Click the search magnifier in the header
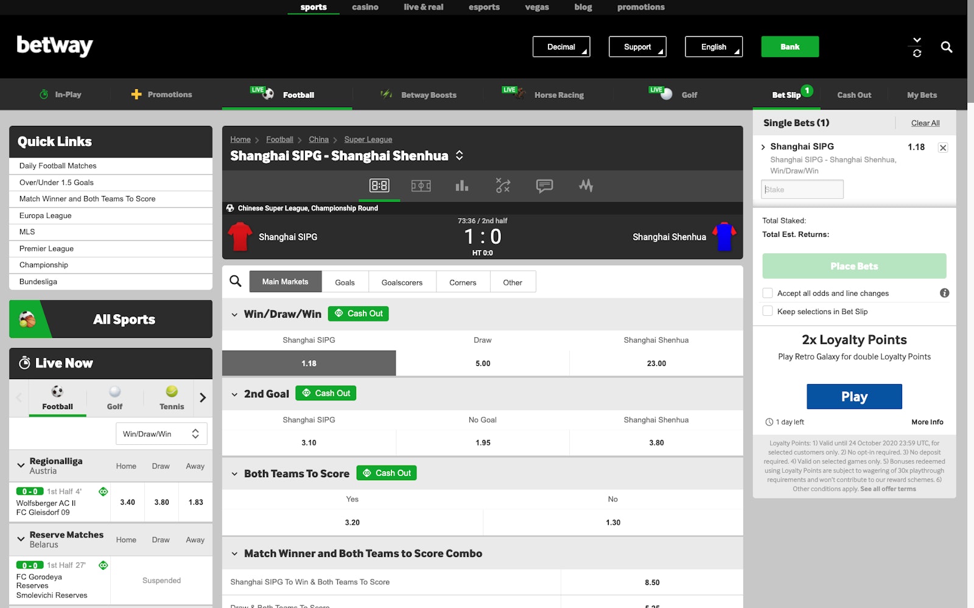The image size is (974, 608). 947,46
